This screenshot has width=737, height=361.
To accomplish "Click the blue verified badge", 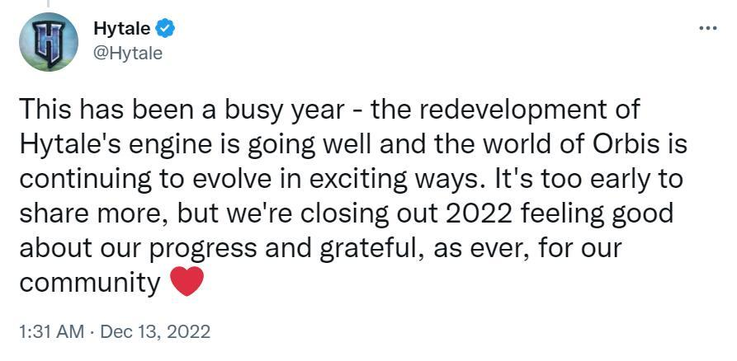I will tap(166, 30).
